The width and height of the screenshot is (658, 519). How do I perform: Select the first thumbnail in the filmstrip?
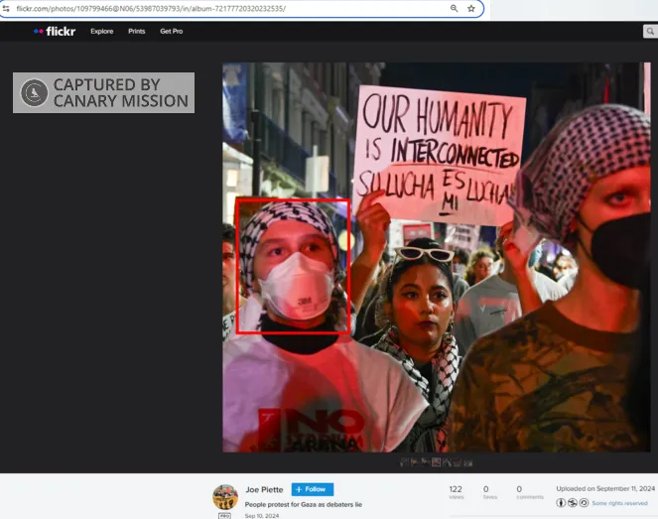coord(404,462)
